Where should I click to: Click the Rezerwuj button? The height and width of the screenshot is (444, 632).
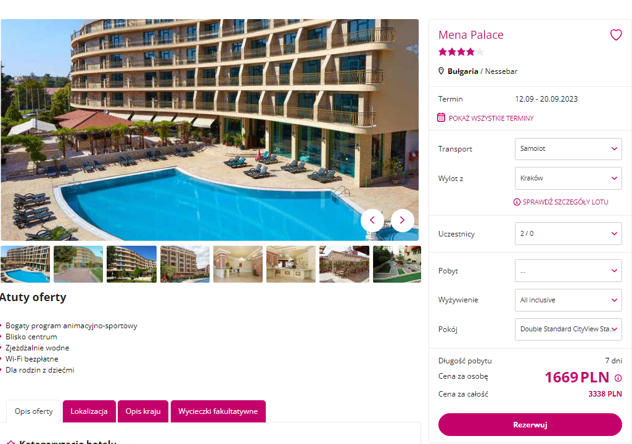(530, 425)
